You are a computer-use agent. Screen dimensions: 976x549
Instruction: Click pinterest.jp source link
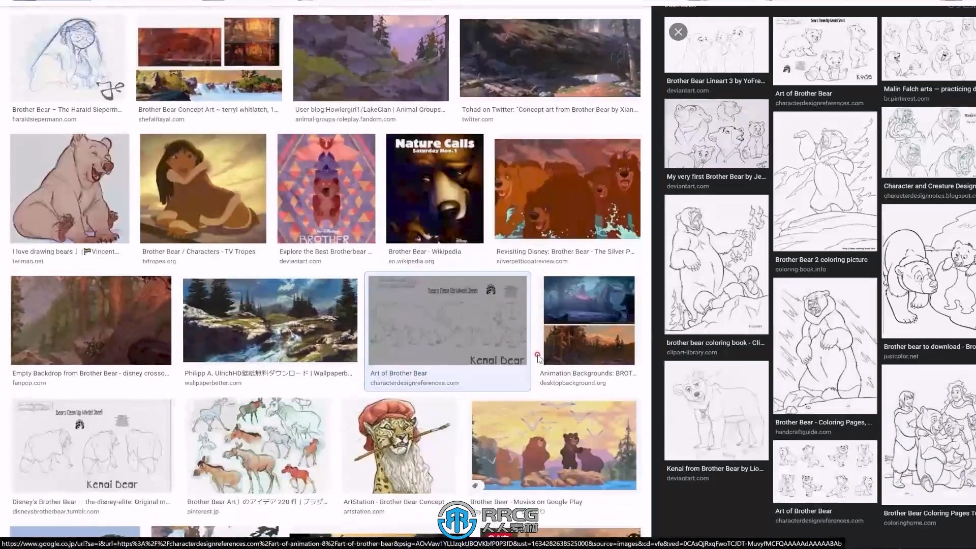[x=203, y=512]
